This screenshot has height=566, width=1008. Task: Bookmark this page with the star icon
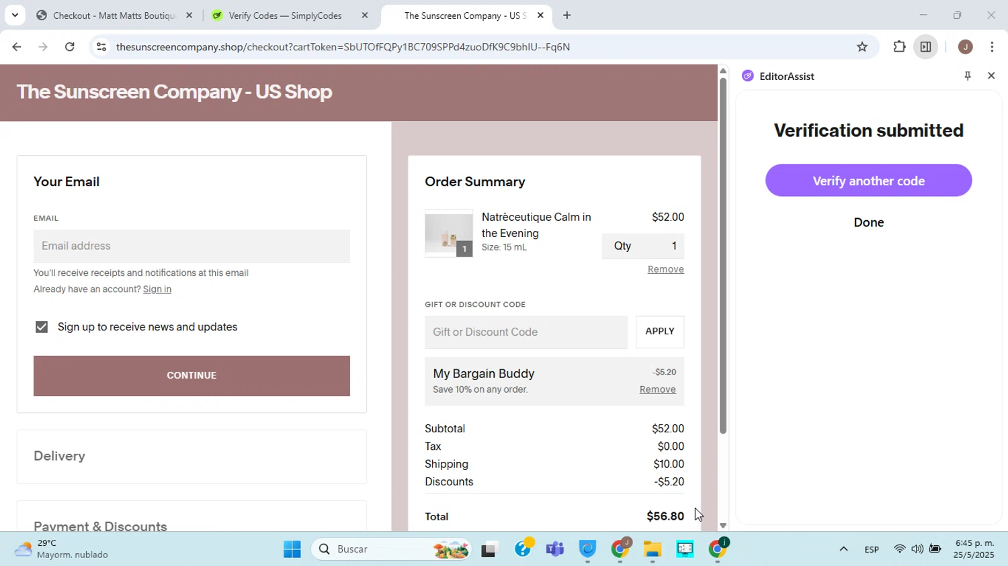point(862,47)
